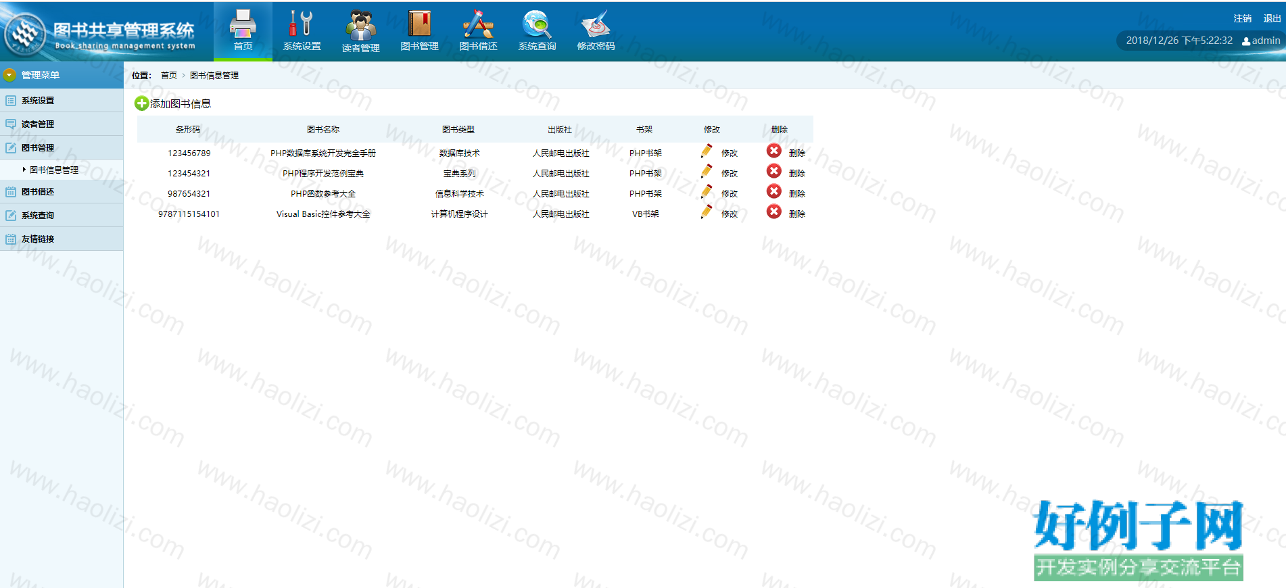
Task: Click 图书类型 column header
Action: [x=458, y=129]
